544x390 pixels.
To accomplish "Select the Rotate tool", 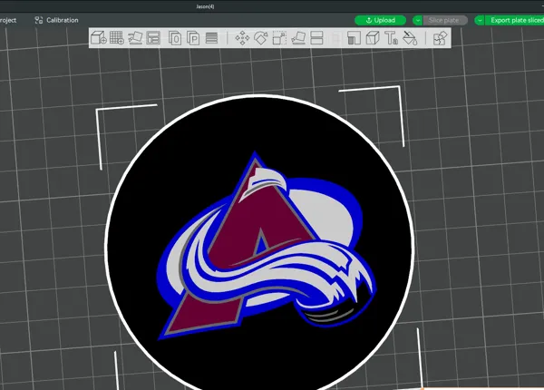I will [x=261, y=38].
